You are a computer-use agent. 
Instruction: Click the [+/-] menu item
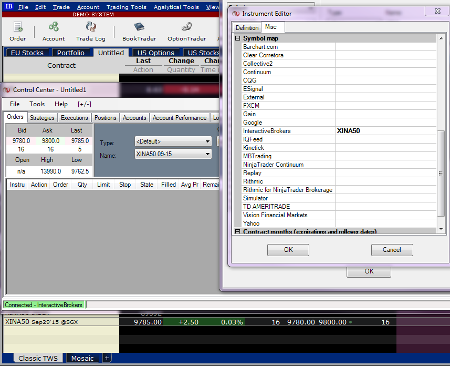tap(85, 104)
